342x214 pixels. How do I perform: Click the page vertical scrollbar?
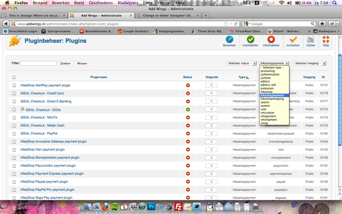tap(340, 99)
